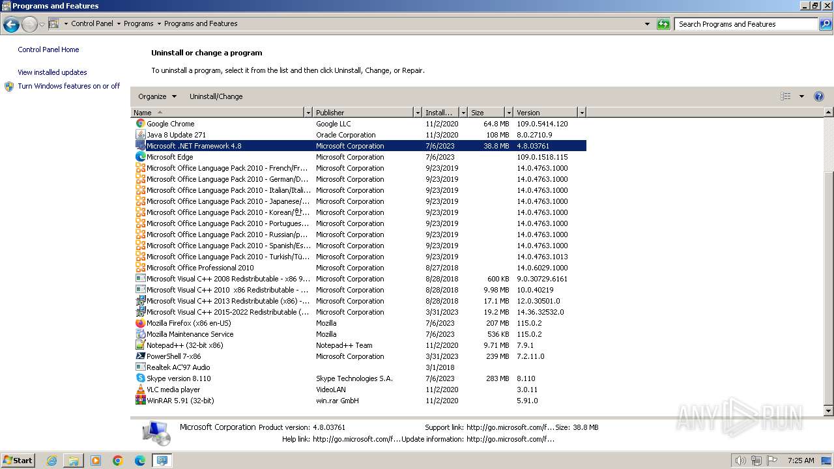Select the Mozilla Maintenance Service icon
This screenshot has height=469, width=834.
(x=140, y=334)
